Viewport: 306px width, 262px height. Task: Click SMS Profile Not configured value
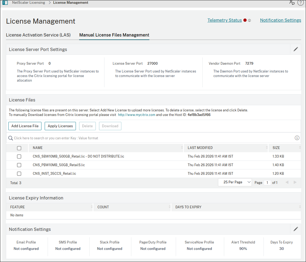pyautogui.click(x=68, y=249)
